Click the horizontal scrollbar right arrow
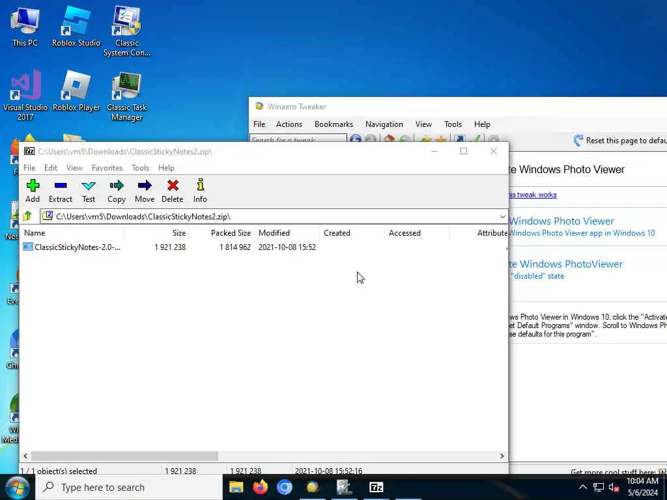Screen dimensions: 667x500 502,456
